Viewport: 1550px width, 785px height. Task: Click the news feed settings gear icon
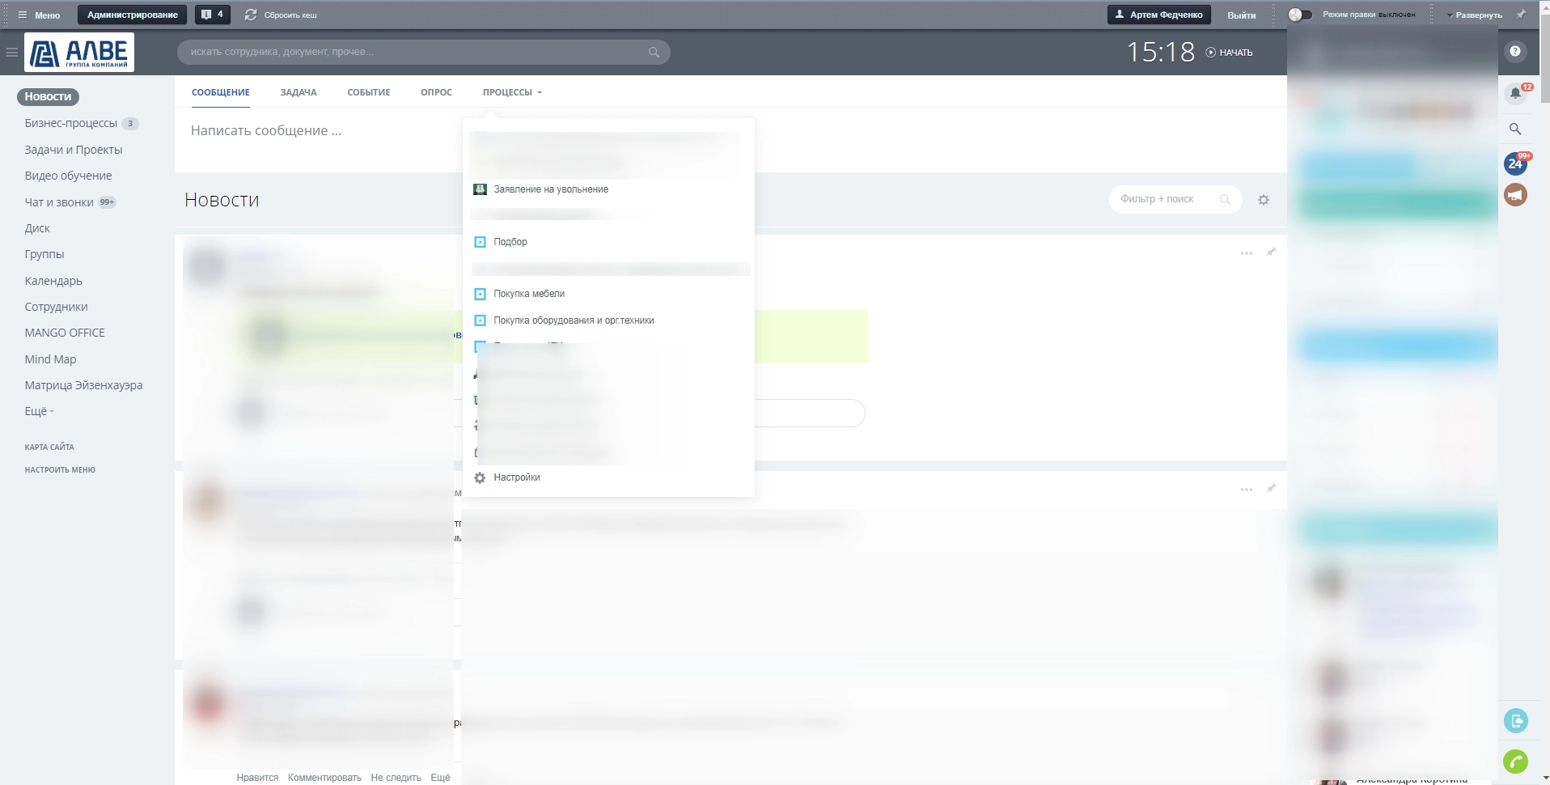[1263, 200]
